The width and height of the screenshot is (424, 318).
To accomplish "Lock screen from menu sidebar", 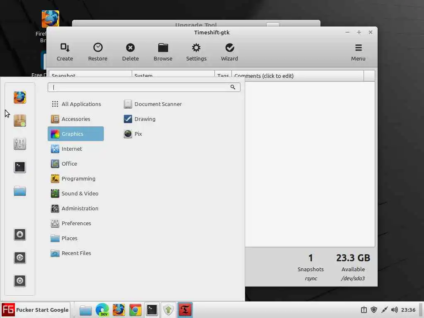I will 20,234.
